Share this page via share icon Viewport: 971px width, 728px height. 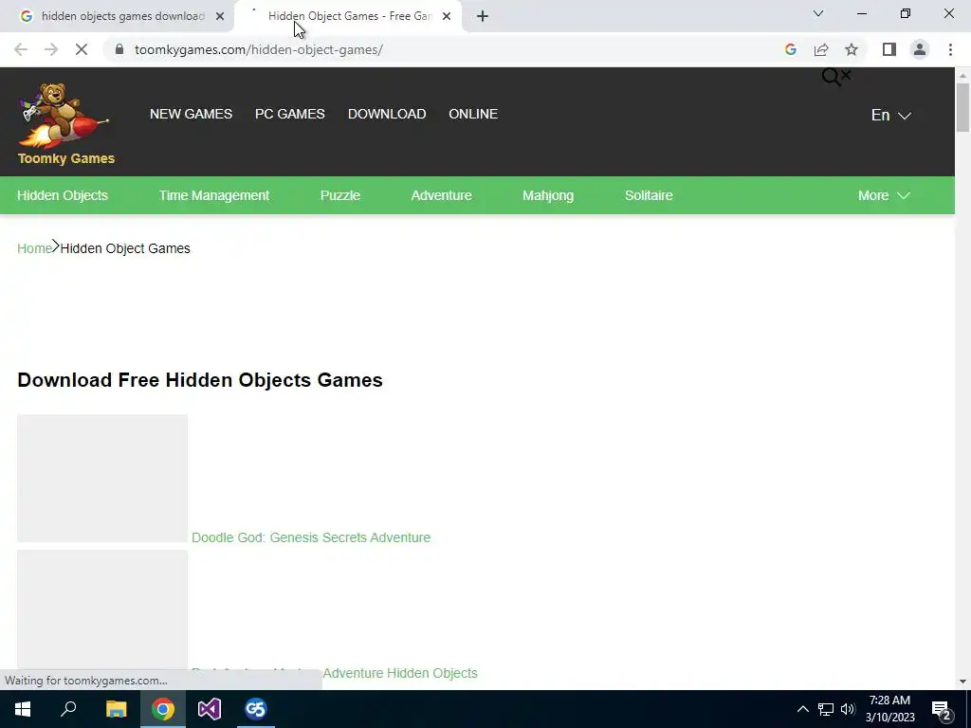click(x=821, y=49)
